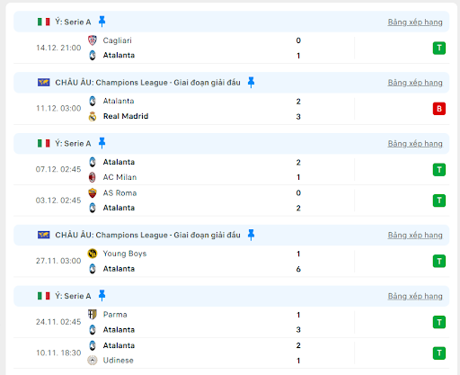Open the Italian flag Serie A header at bottom
Image resolution: width=460 pixels, height=375 pixels.
pos(231,296)
